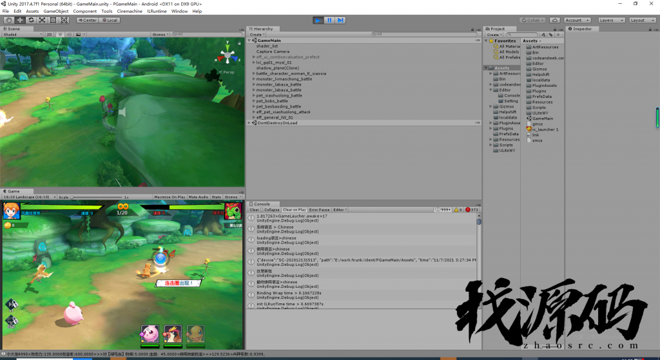
Task: Click the Play button
Action: point(318,20)
